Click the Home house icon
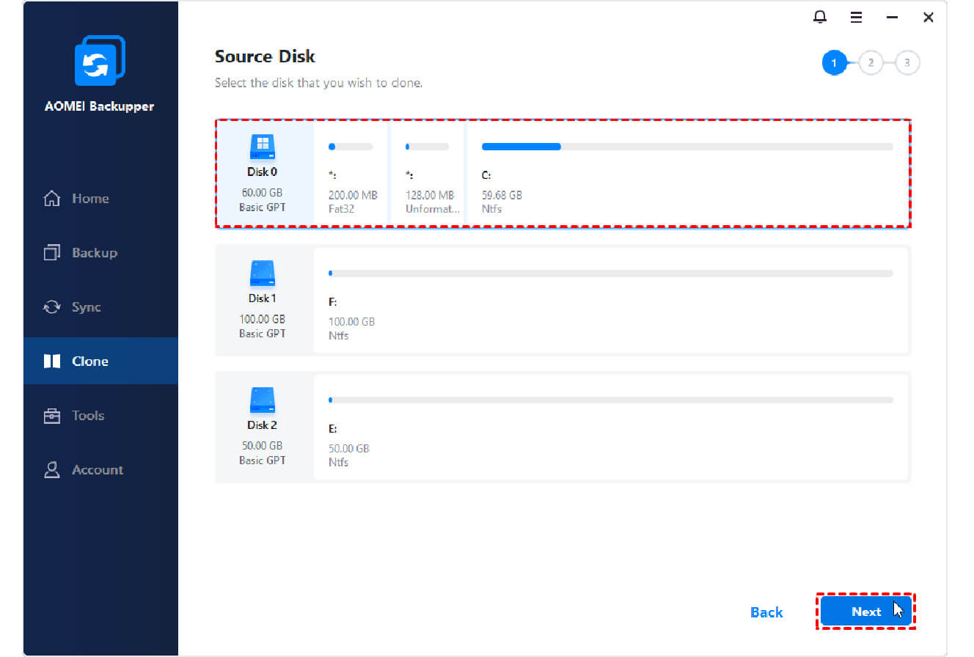This screenshot has height=657, width=974. click(51, 199)
